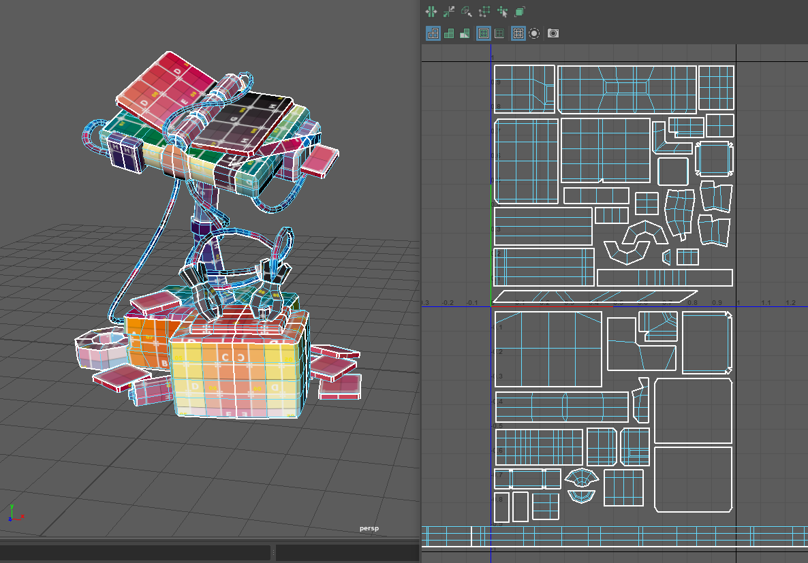Enable the solid green shaded shells display
808x563 pixels.
click(449, 33)
